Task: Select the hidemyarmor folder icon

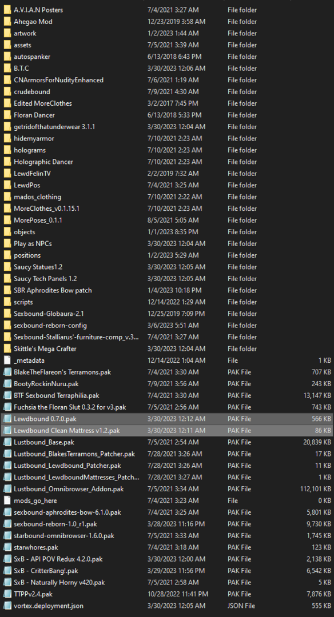Action: pyautogui.click(x=7, y=138)
